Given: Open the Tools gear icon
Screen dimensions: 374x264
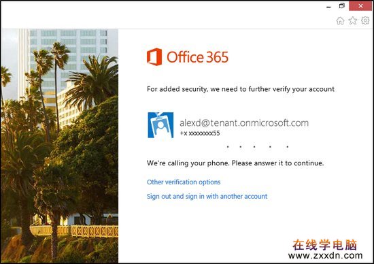Looking at the screenshot, I should (365, 20).
